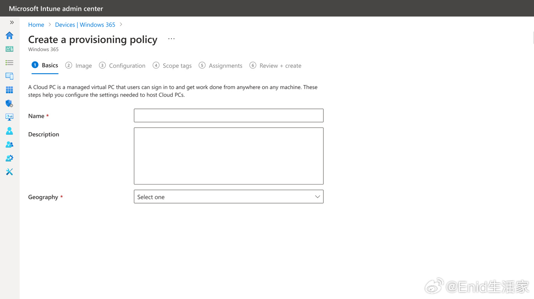Go to Devices | Windows 365 breadcrumb

click(x=85, y=25)
